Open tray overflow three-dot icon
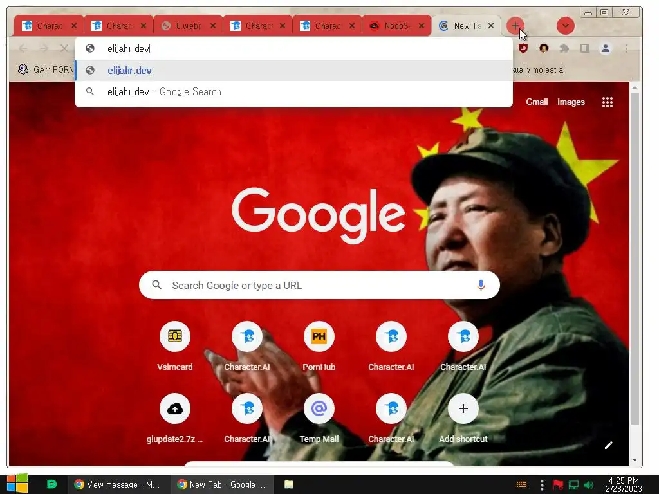The width and height of the screenshot is (659, 494). tap(542, 485)
